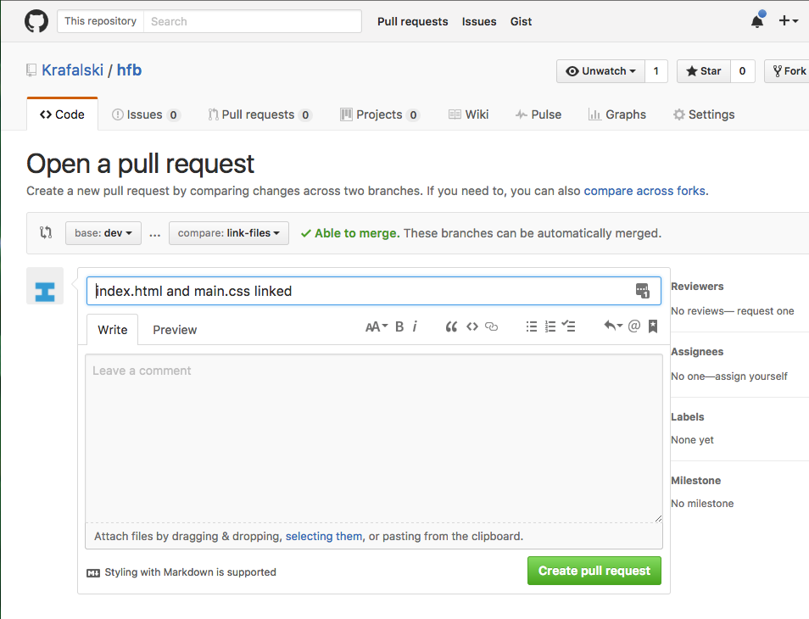Open the Reviewers section
Image resolution: width=809 pixels, height=619 pixels.
(x=697, y=287)
